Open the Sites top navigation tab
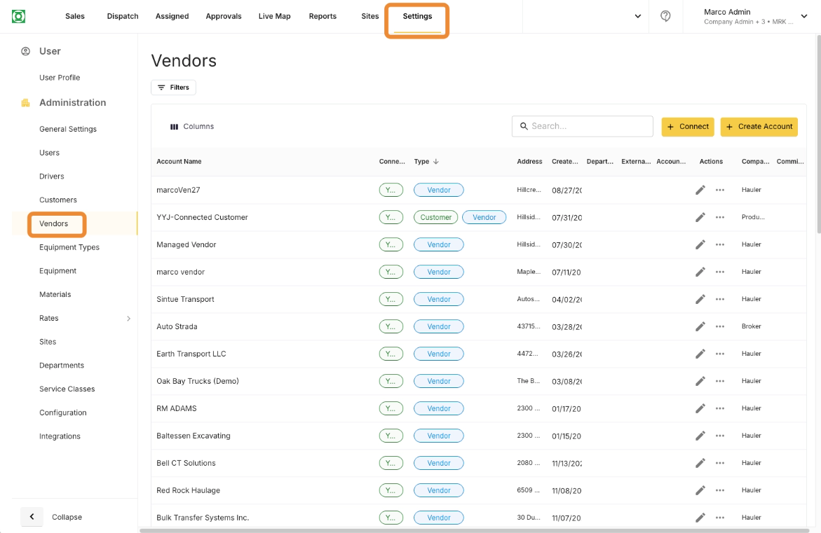This screenshot has width=821, height=533. tap(369, 16)
